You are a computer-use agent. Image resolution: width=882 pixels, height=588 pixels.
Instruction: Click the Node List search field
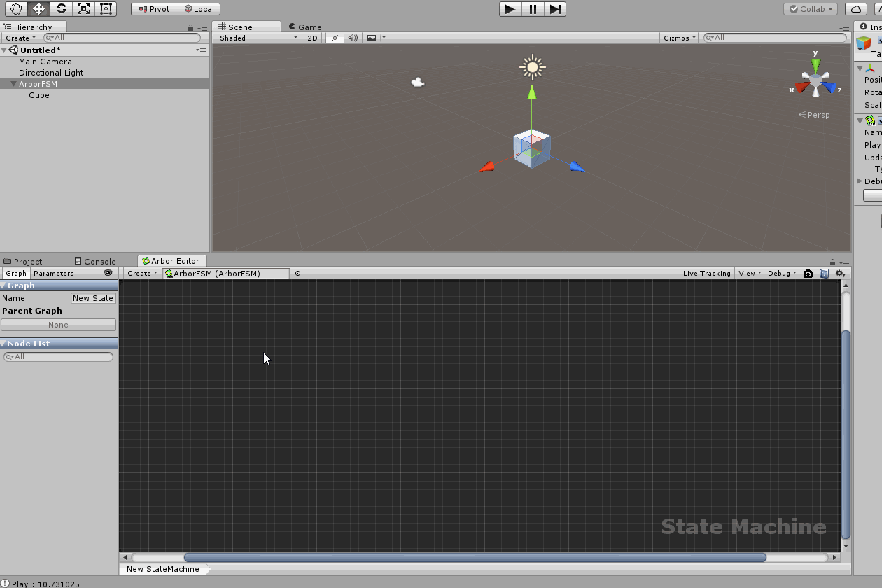(59, 357)
